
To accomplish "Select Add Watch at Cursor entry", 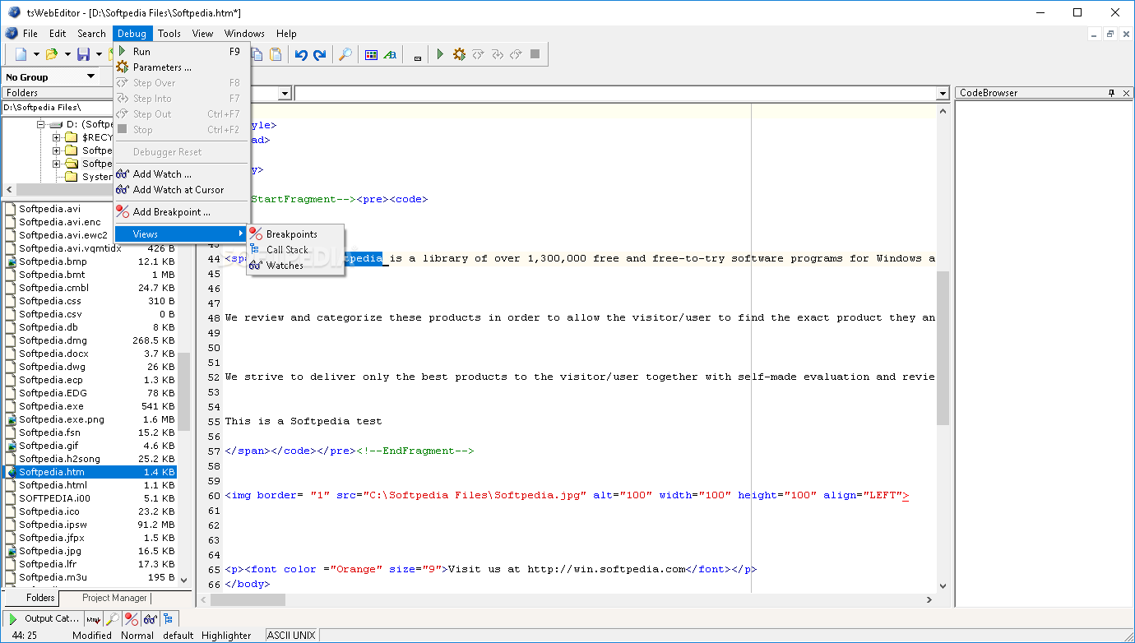I will 181,190.
